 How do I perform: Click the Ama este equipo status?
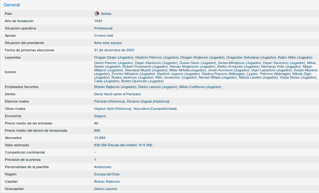[x=108, y=43]
